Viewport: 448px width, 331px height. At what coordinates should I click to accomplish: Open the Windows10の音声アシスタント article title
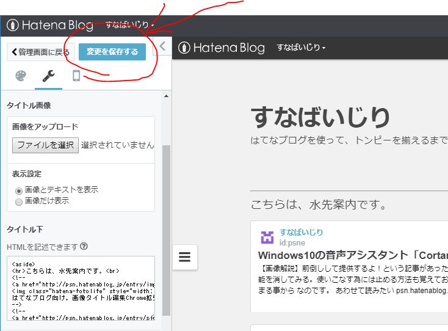tap(353, 255)
